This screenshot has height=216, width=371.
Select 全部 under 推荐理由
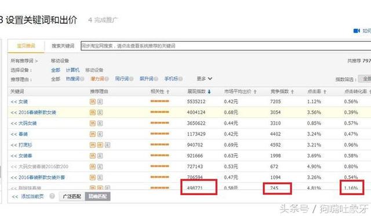[x=56, y=79]
